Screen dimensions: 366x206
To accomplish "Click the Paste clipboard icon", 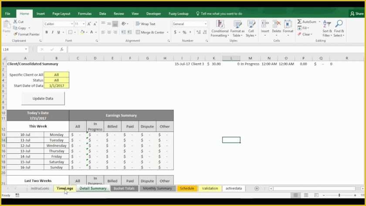I will coord(7,24).
